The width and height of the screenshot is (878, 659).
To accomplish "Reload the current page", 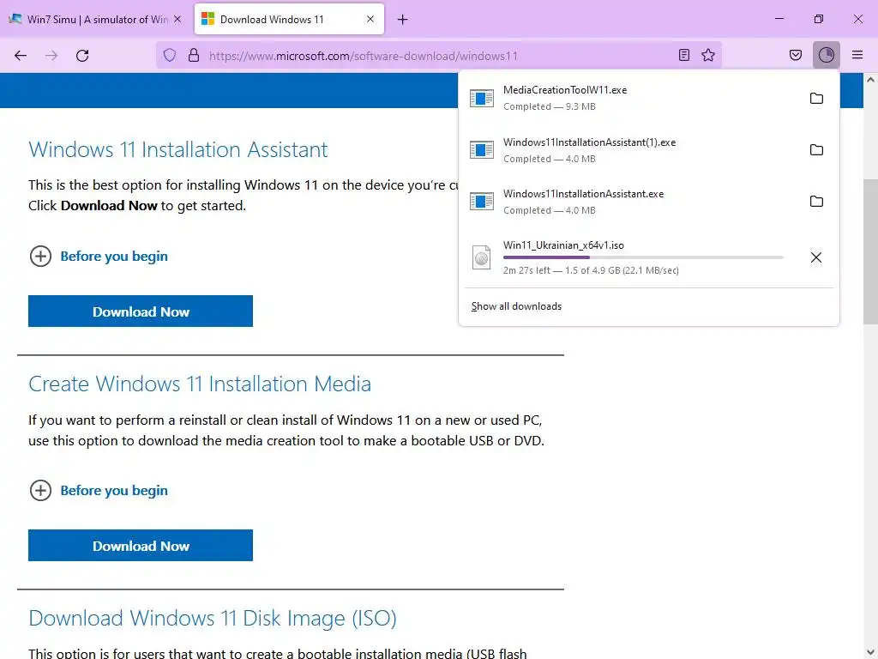I will coord(82,56).
